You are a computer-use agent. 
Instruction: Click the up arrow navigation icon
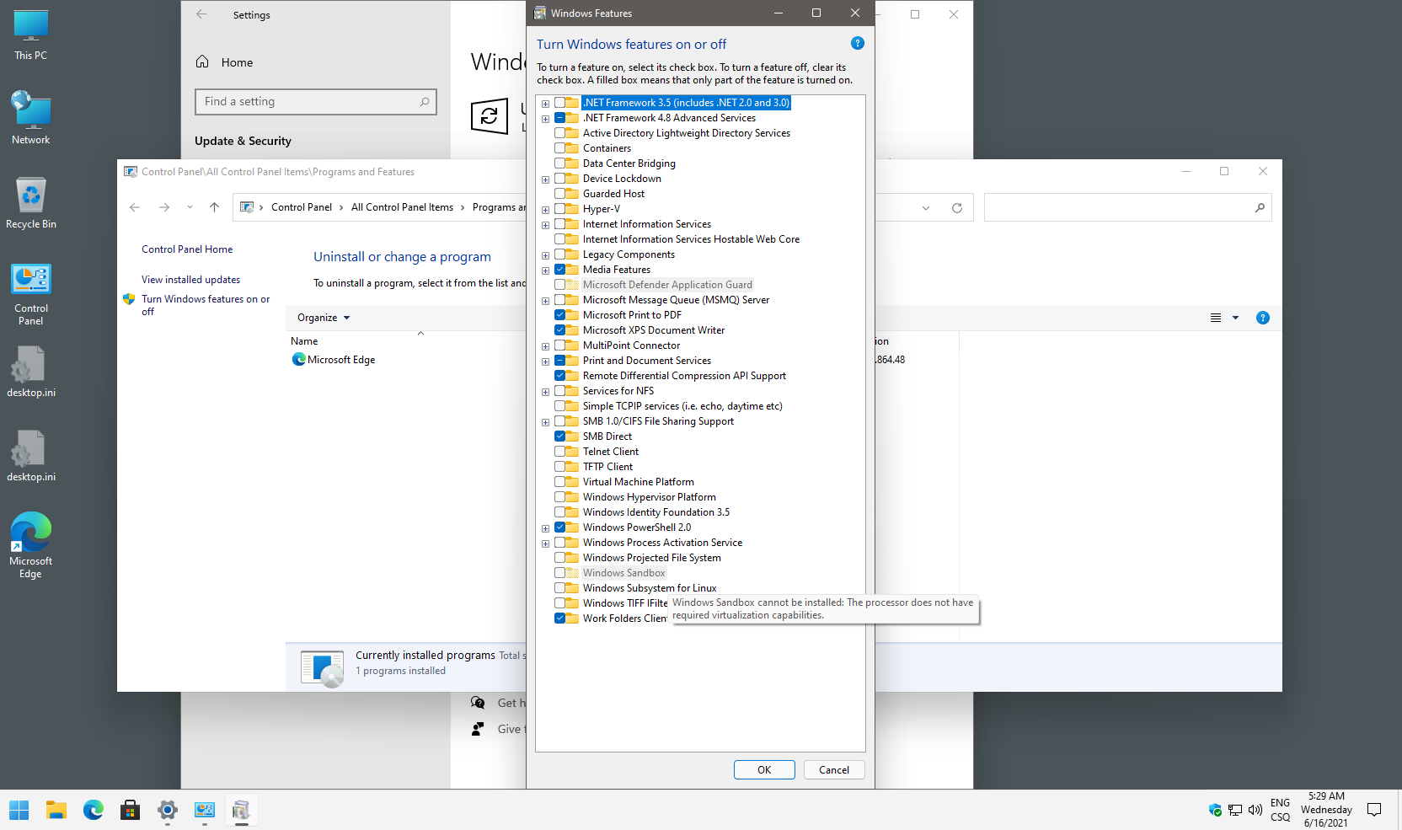[214, 207]
